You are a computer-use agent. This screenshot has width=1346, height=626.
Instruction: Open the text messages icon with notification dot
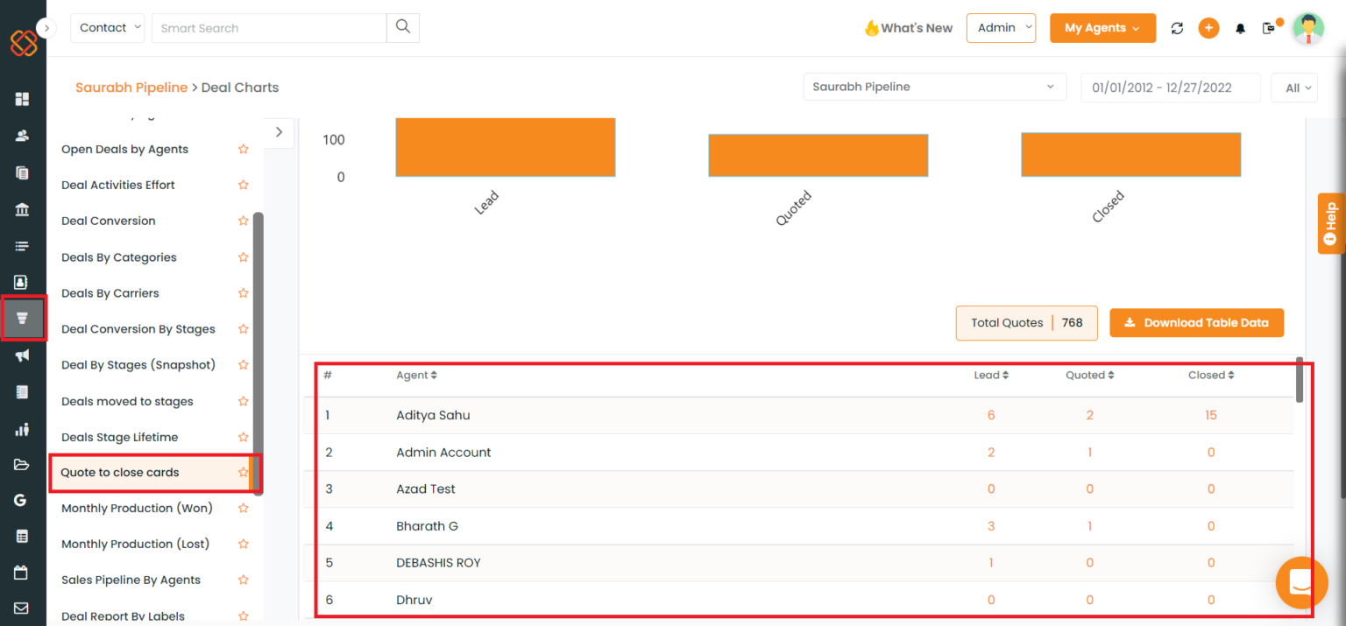point(1270,27)
